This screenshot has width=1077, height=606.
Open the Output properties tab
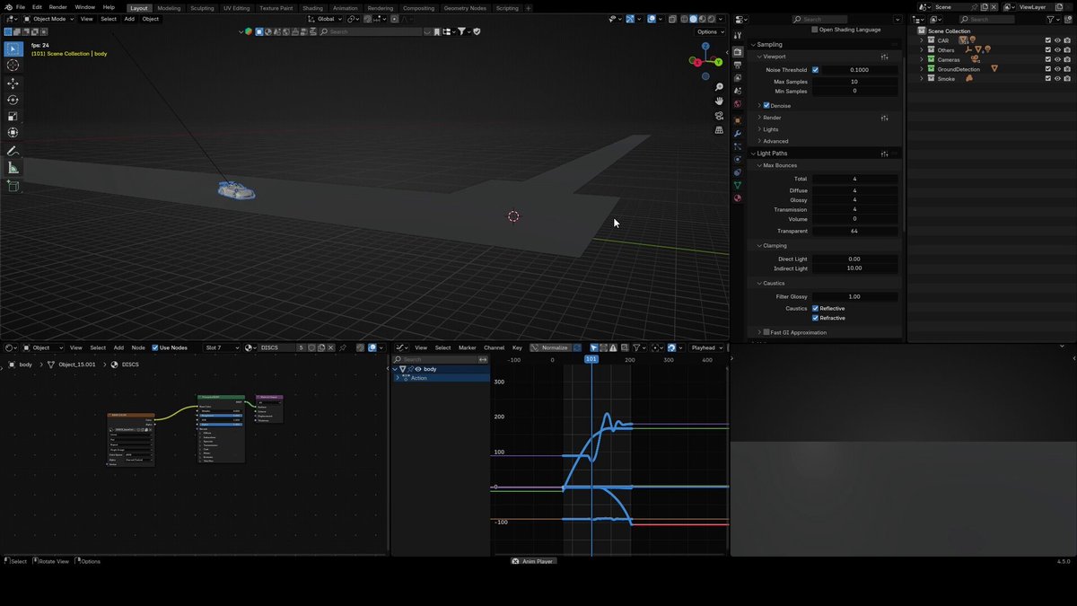[738, 65]
